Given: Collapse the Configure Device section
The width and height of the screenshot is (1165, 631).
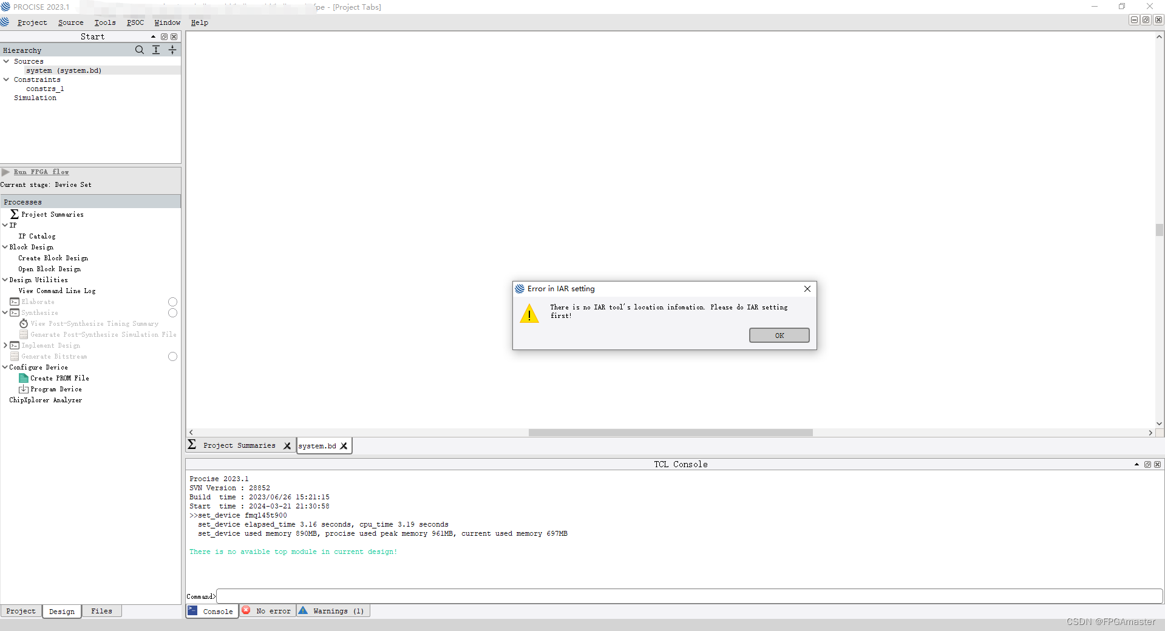Looking at the screenshot, I should click(x=4, y=367).
